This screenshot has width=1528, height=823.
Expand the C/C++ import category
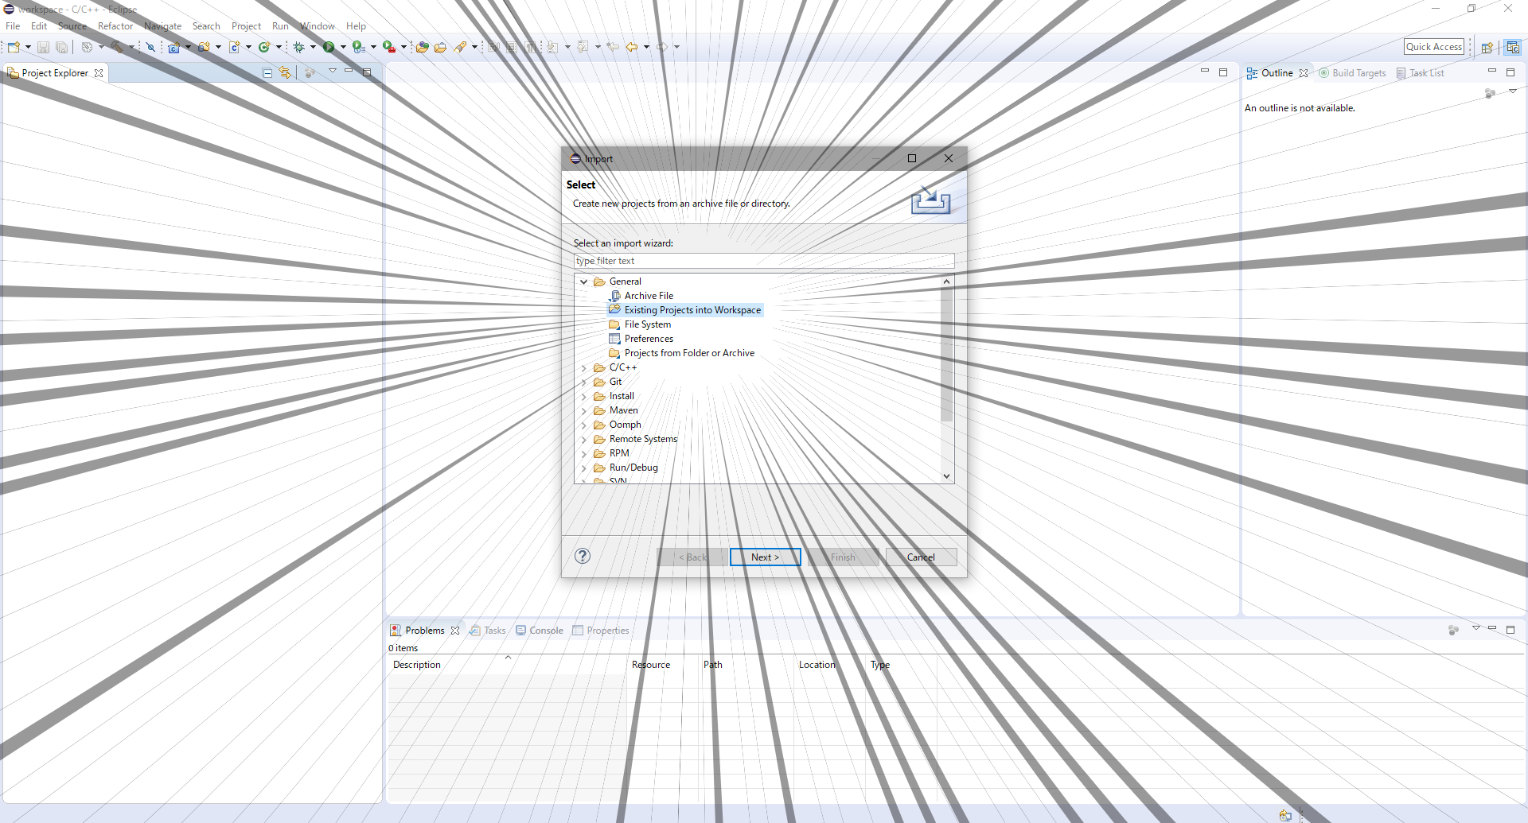coord(584,367)
